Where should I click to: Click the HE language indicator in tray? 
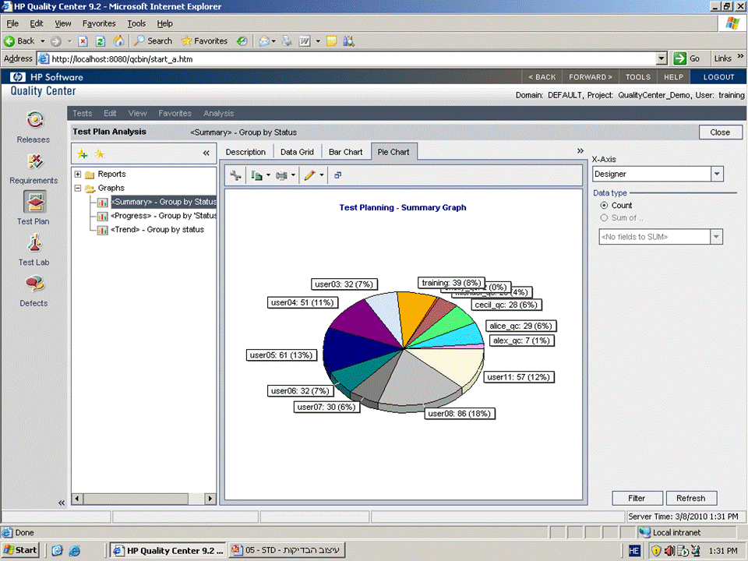(634, 551)
